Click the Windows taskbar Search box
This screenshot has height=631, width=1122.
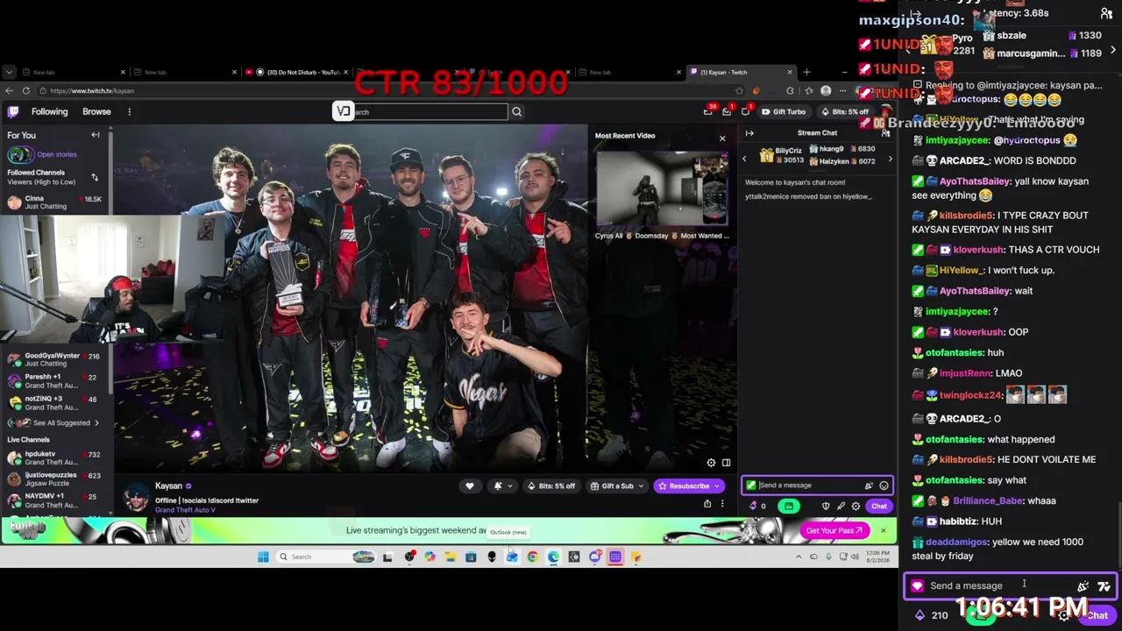click(326, 557)
